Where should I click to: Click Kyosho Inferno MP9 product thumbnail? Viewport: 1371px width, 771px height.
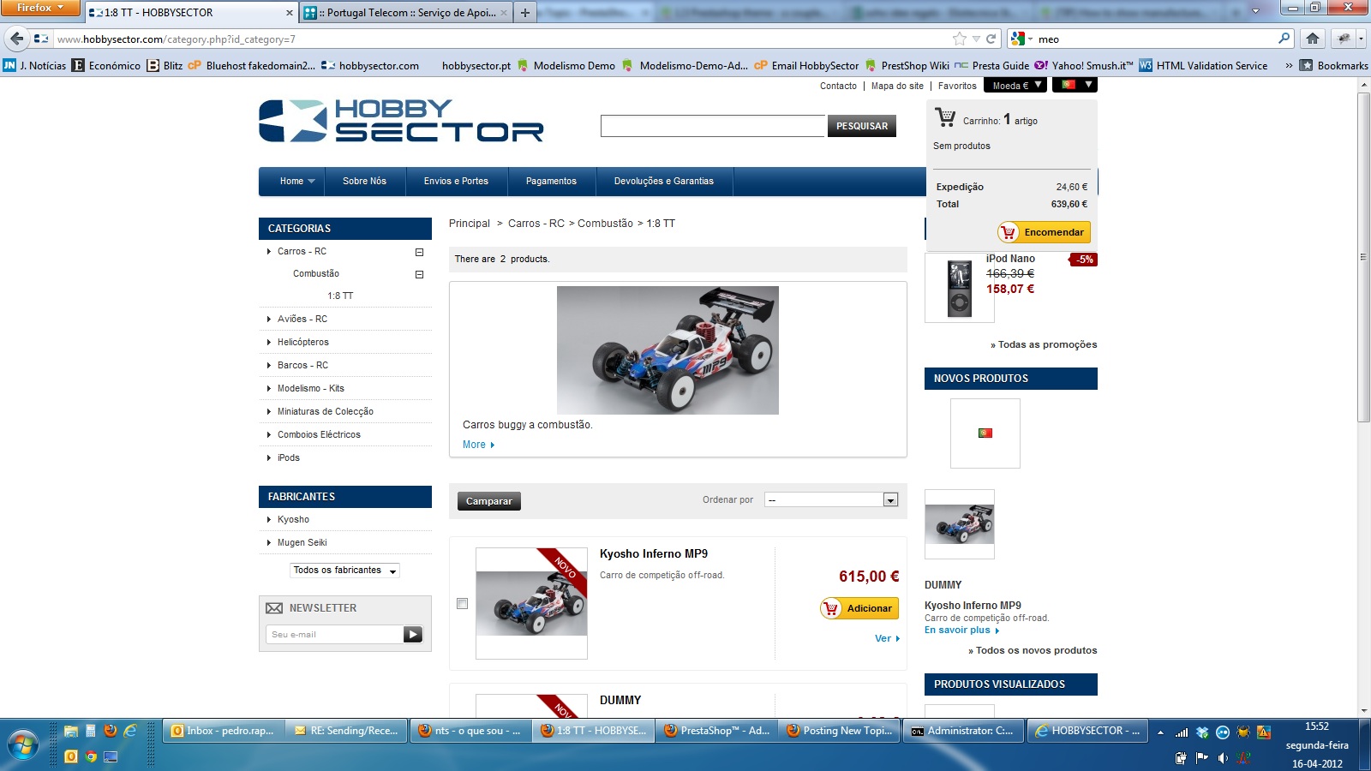[531, 603]
